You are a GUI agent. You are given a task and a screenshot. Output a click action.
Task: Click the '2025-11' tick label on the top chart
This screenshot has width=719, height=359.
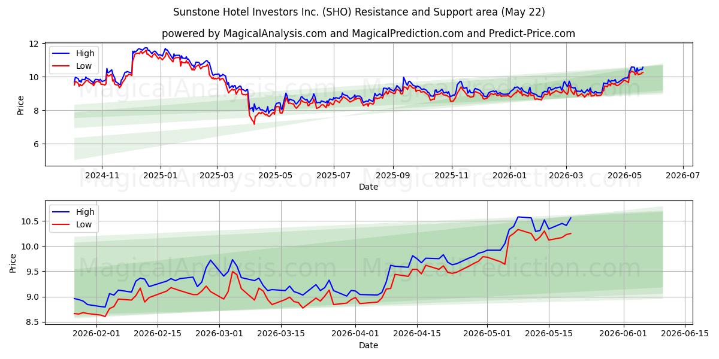(x=451, y=175)
